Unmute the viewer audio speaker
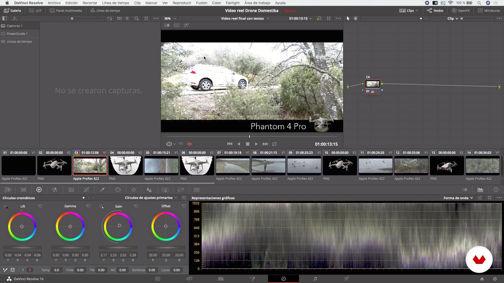The image size is (504, 283). point(190,144)
